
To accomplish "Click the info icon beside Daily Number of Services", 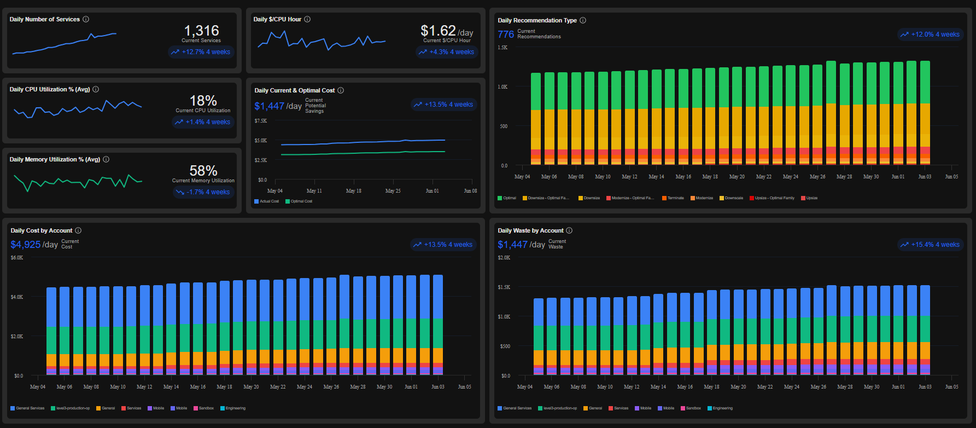I will pos(86,19).
